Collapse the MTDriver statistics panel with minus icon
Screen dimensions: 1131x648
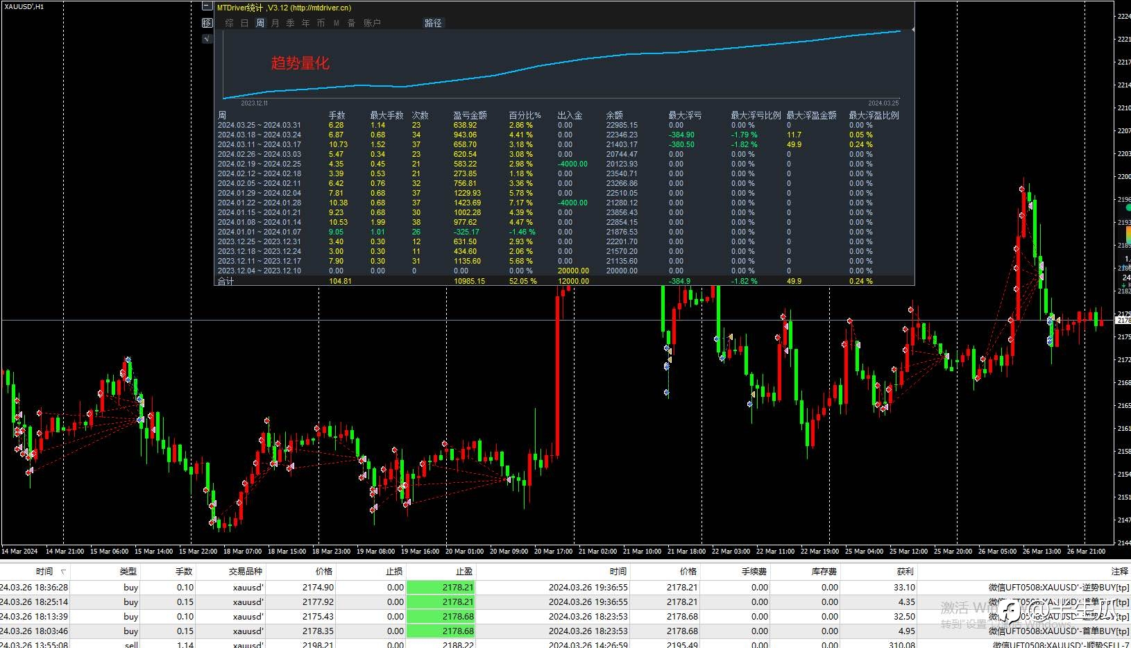pos(207,6)
